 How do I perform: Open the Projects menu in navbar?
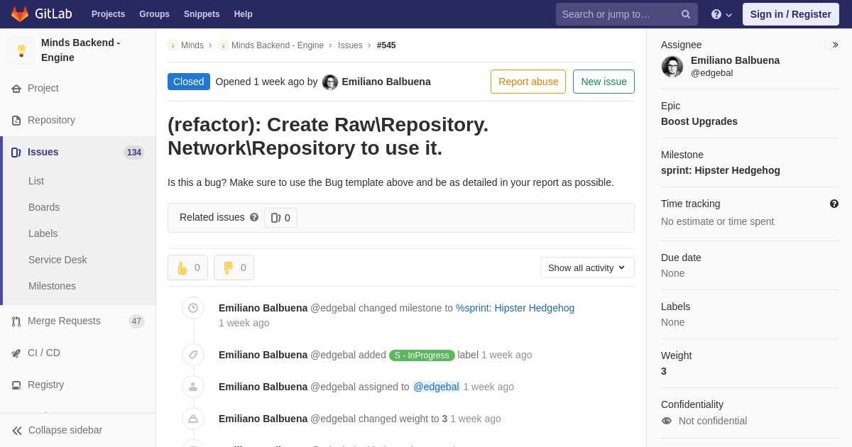[108, 14]
